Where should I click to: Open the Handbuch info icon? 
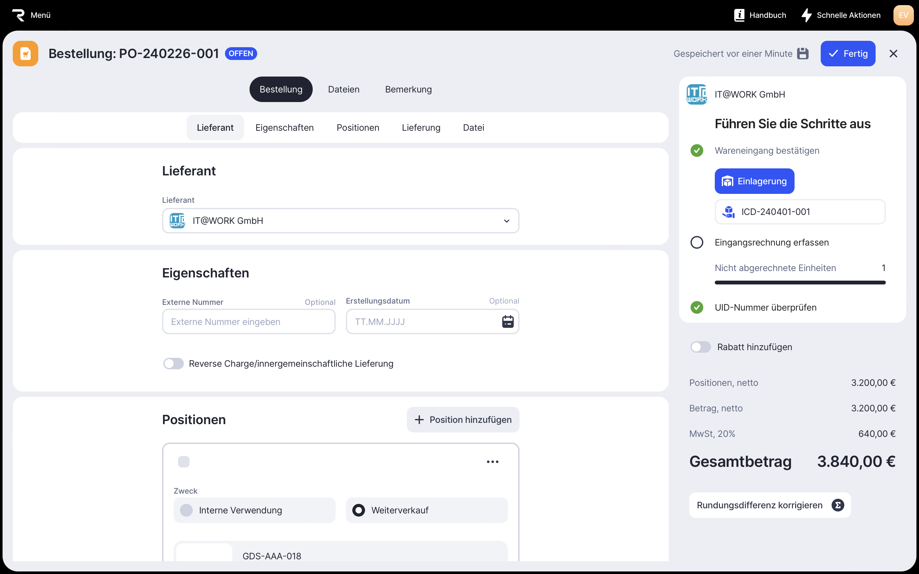[739, 15]
